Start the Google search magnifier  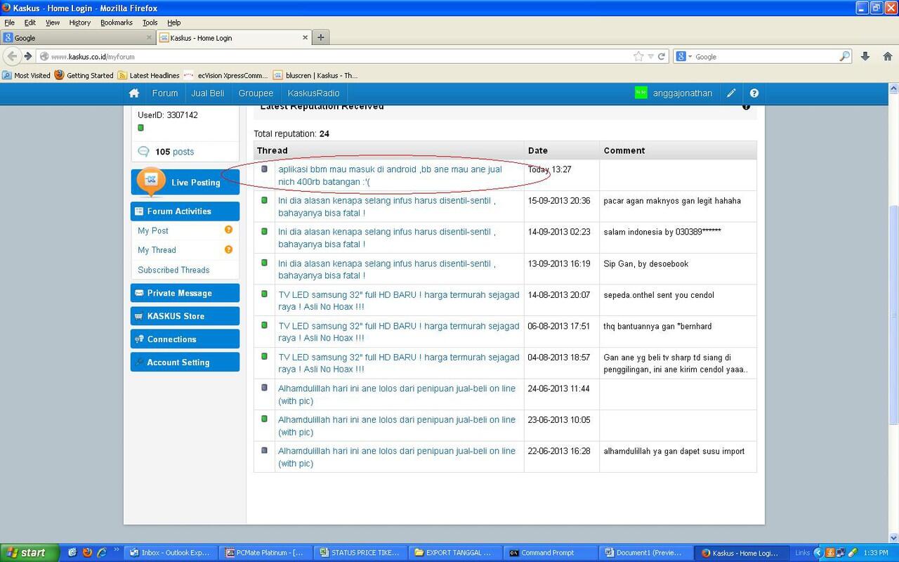844,56
